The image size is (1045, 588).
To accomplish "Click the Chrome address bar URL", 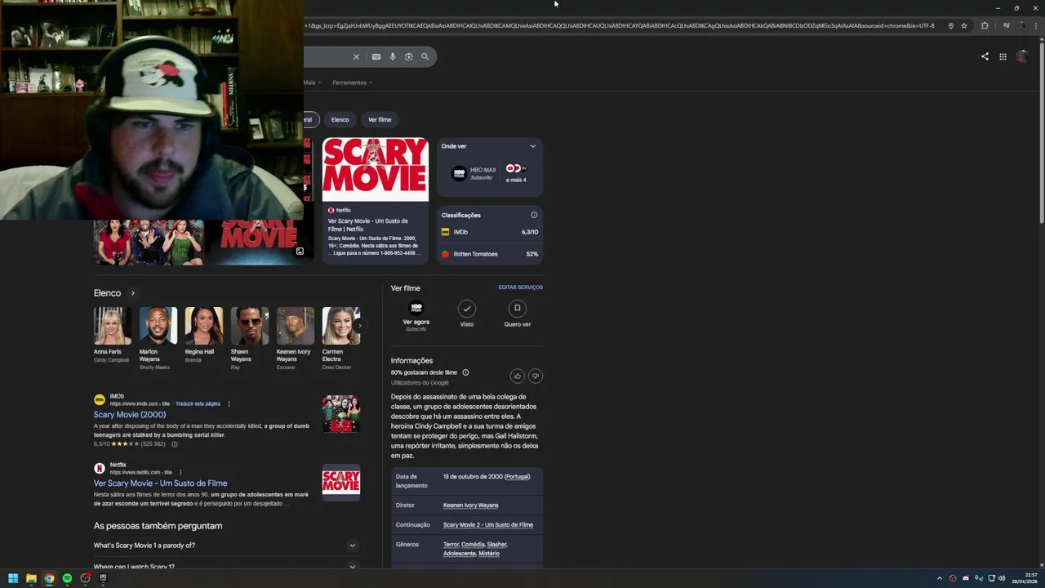I will (619, 25).
